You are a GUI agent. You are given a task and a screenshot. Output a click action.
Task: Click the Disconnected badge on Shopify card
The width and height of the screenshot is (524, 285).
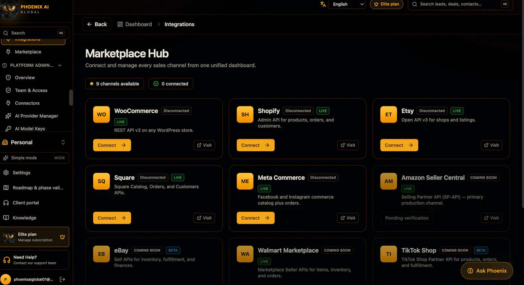298,111
